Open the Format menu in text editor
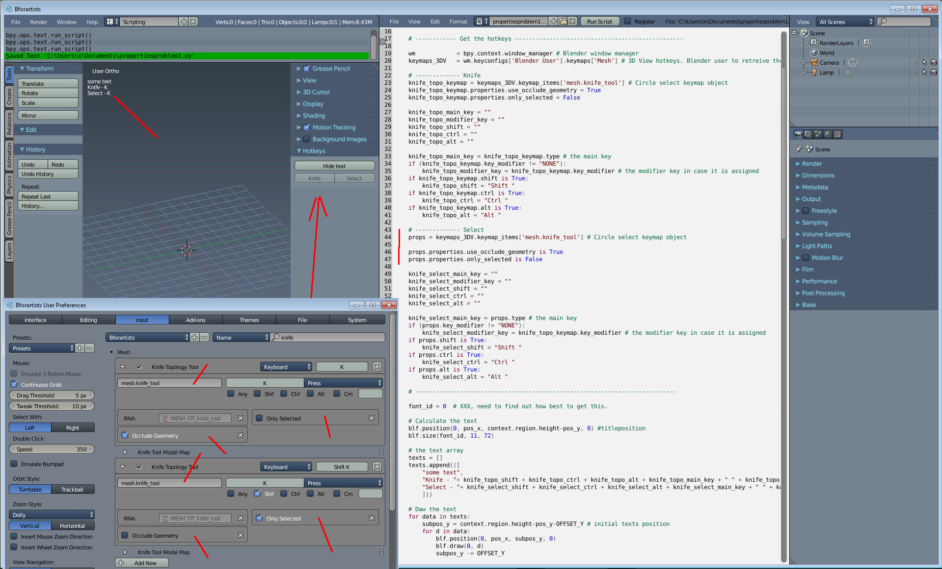The image size is (942, 569). tap(458, 22)
